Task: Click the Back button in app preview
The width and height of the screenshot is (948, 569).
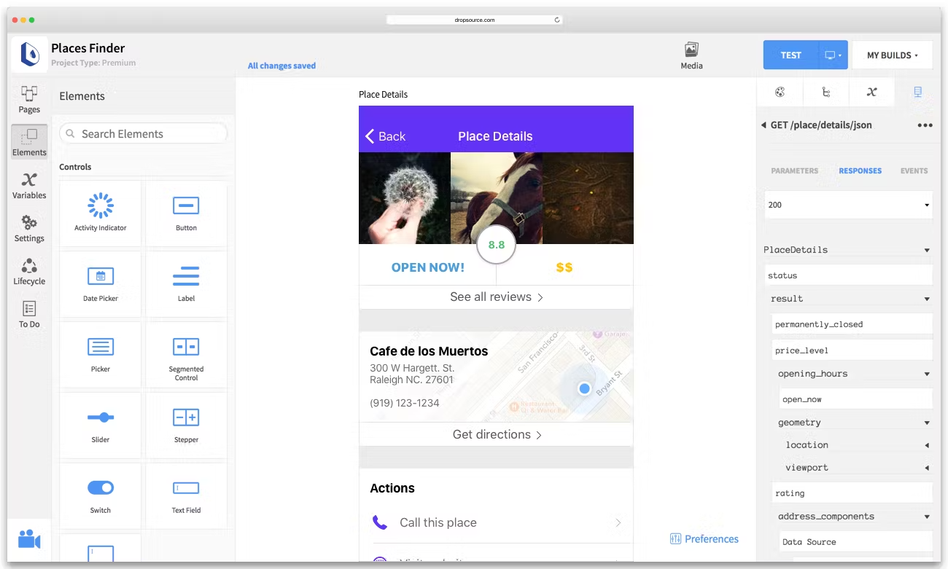Action: 385,136
